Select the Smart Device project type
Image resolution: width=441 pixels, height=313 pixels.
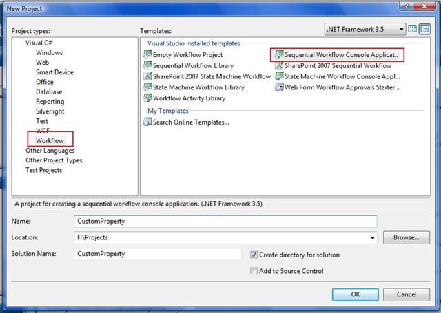55,72
